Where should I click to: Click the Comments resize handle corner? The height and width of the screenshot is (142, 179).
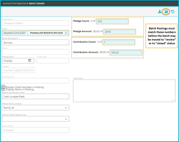pyautogui.click(x=173, y=100)
